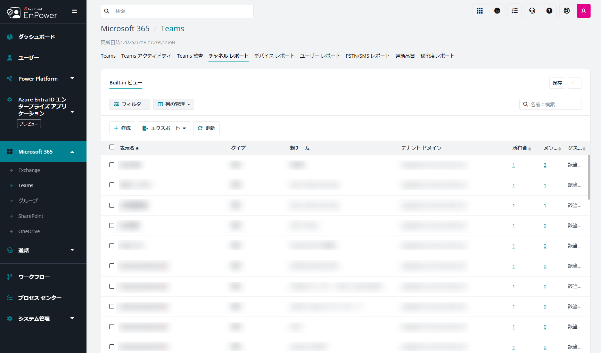601x353 pixels.
Task: Click the 更新 refresh button
Action: click(x=206, y=128)
